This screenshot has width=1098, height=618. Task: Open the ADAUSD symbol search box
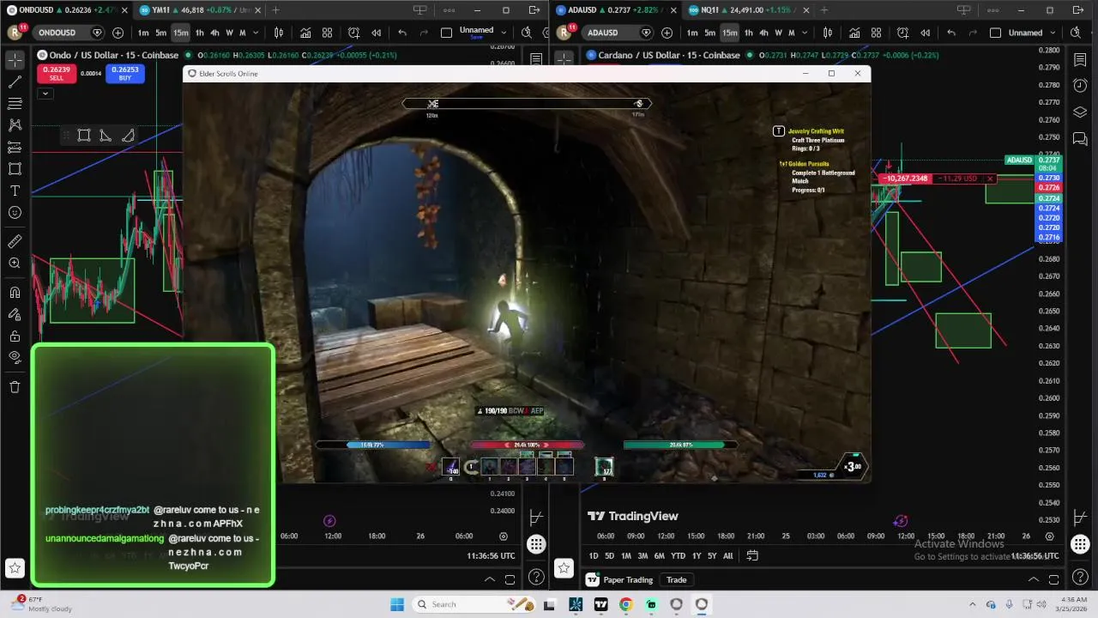point(617,33)
